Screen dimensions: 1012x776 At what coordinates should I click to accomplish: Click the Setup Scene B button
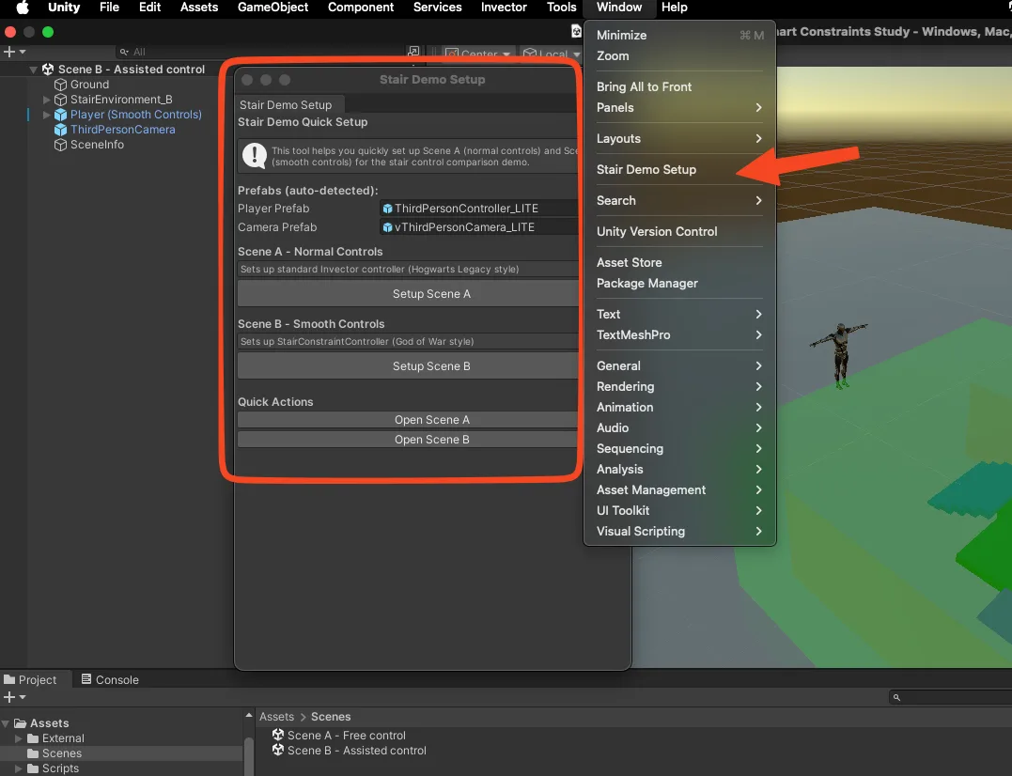click(x=408, y=365)
